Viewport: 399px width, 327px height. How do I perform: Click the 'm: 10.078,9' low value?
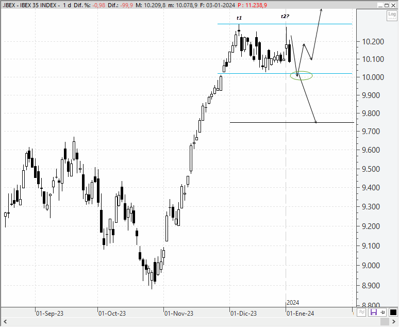tap(182, 5)
